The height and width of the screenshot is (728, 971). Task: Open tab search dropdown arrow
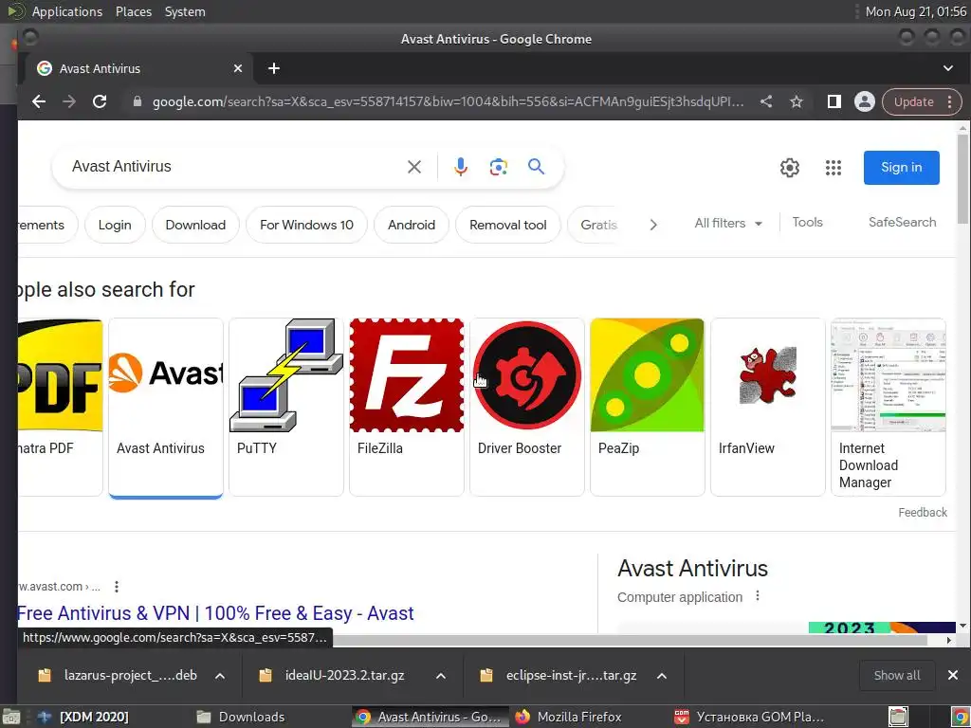tap(948, 68)
